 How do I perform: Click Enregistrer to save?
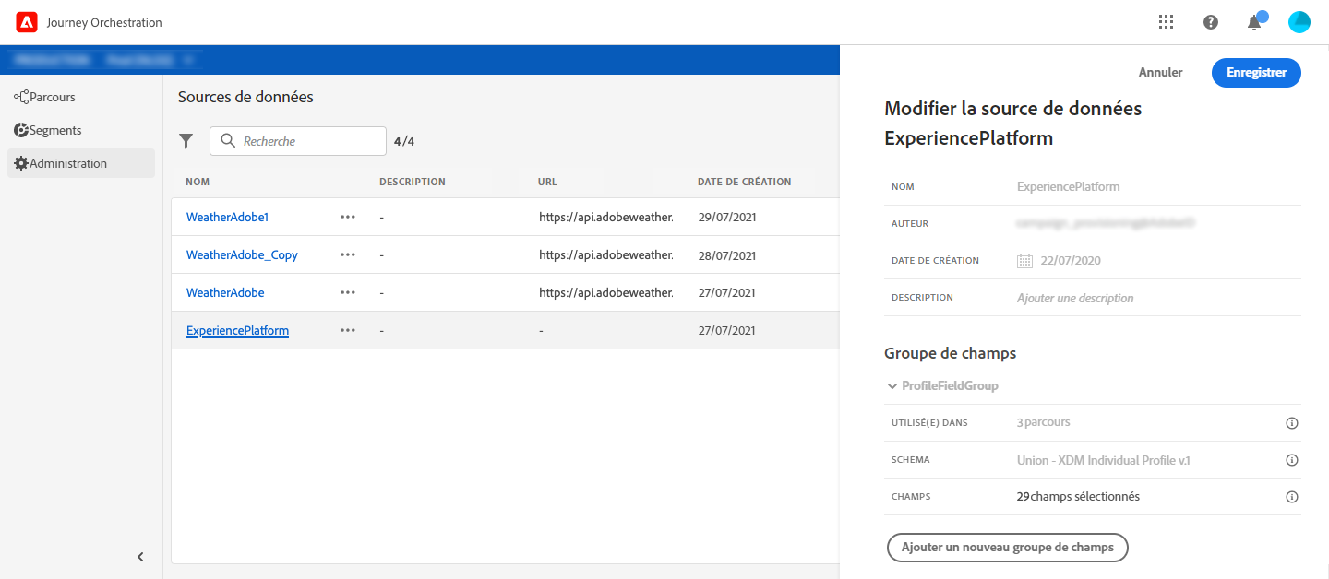click(1256, 73)
